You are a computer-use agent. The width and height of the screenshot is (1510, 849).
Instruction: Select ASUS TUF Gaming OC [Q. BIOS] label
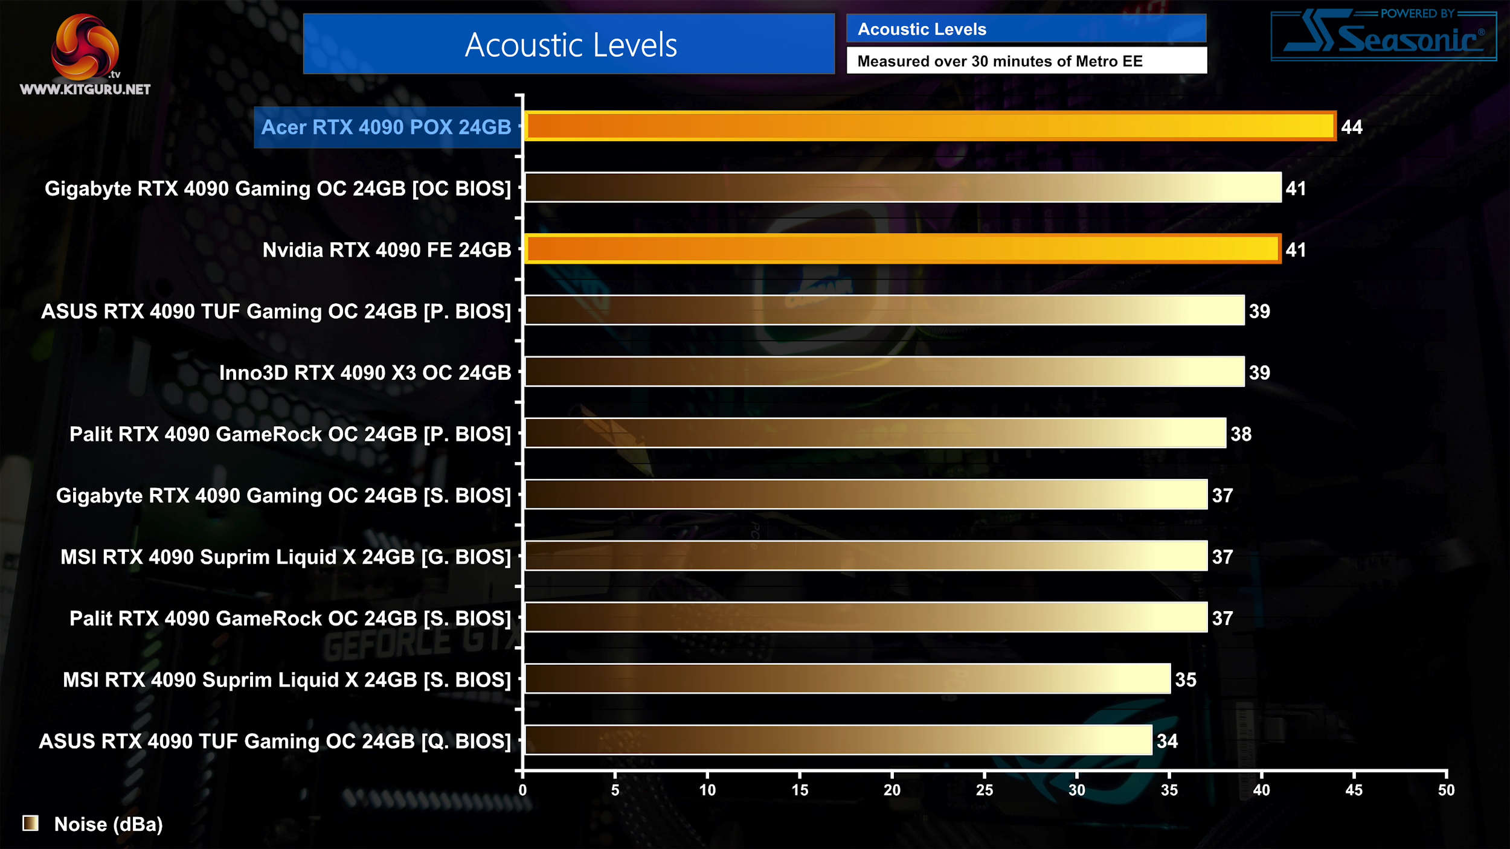tap(275, 742)
